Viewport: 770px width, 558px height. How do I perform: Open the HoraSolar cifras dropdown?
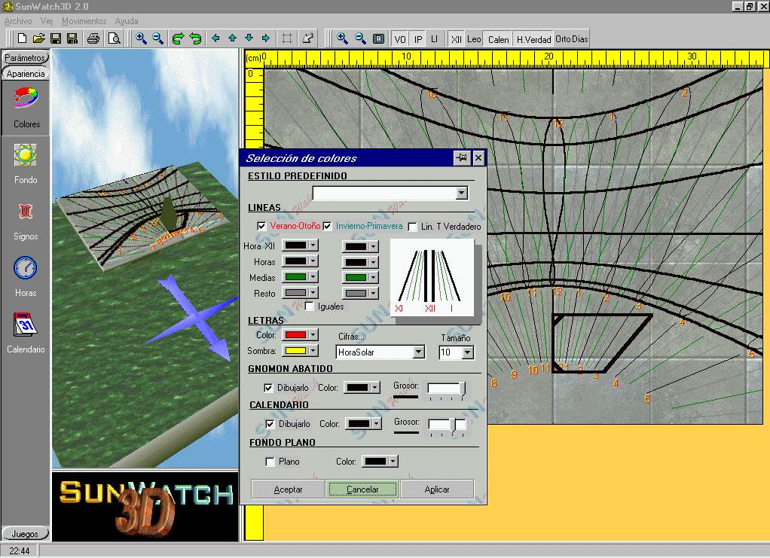pyautogui.click(x=419, y=352)
